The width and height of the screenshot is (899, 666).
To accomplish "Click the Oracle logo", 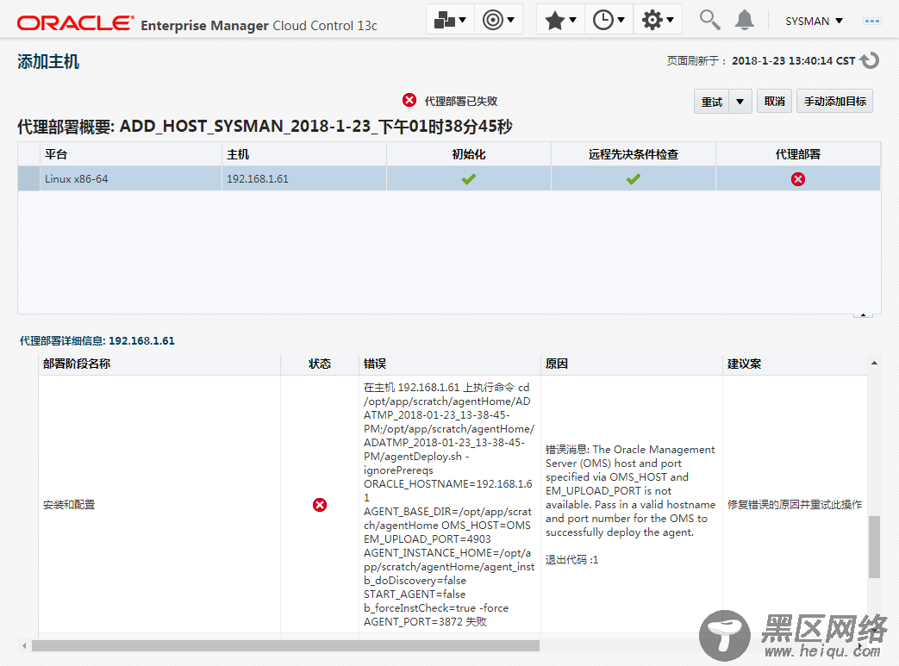I will [x=75, y=23].
